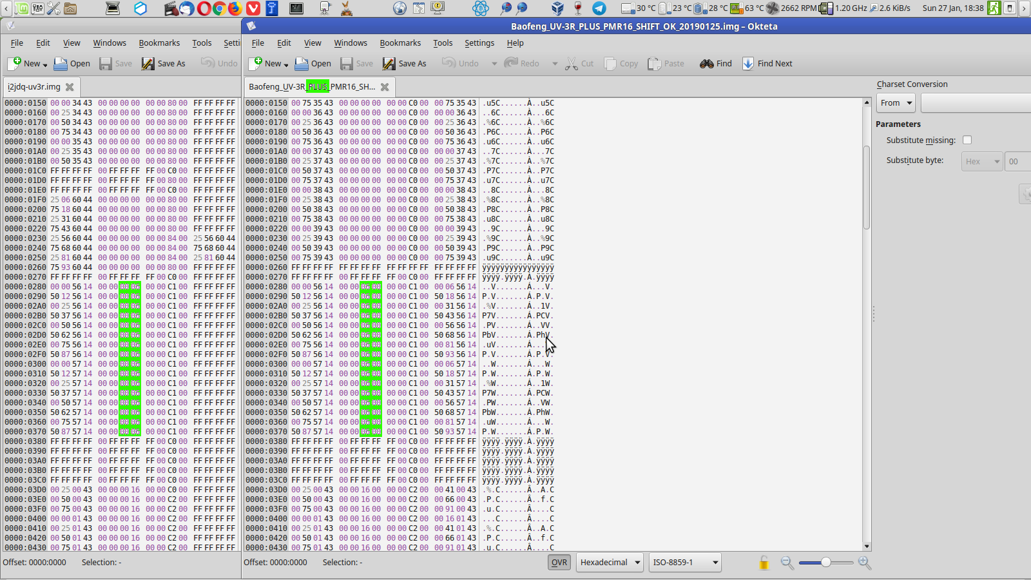Image resolution: width=1031 pixels, height=580 pixels.
Task: Open the Substitute byte Hex format dropdown
Action: (x=982, y=161)
